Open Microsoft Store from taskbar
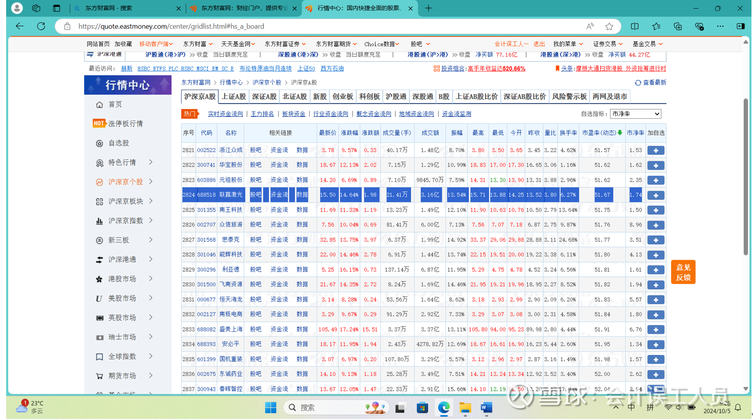The height and width of the screenshot is (420, 753). coord(422,408)
